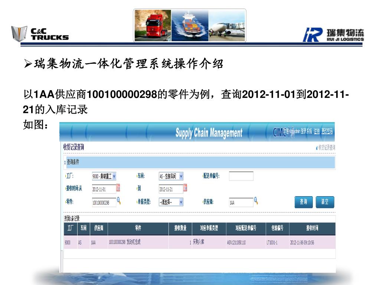The image size is (380, 285).
Task: Collapse the 查询条件 section arrow
Action: [65, 163]
